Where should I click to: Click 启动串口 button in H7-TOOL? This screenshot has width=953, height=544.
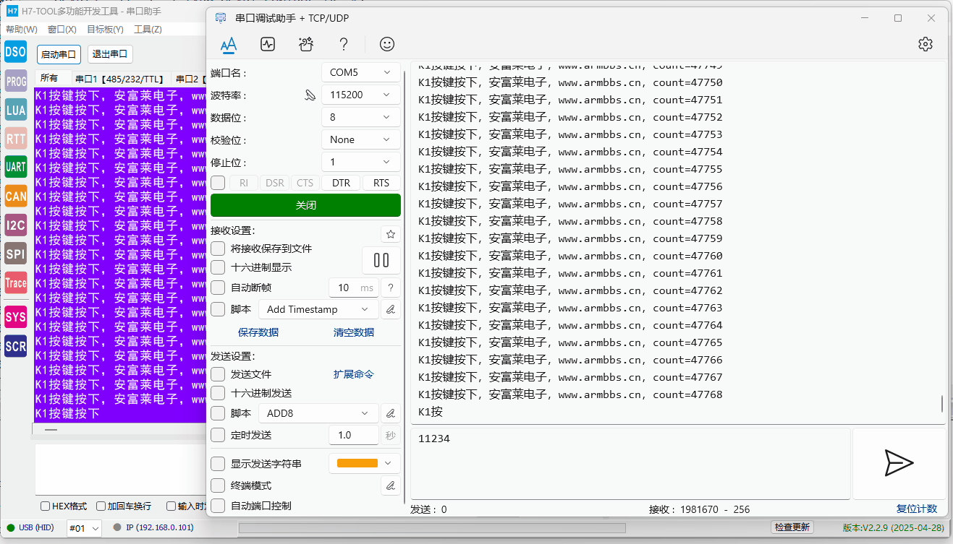[59, 54]
